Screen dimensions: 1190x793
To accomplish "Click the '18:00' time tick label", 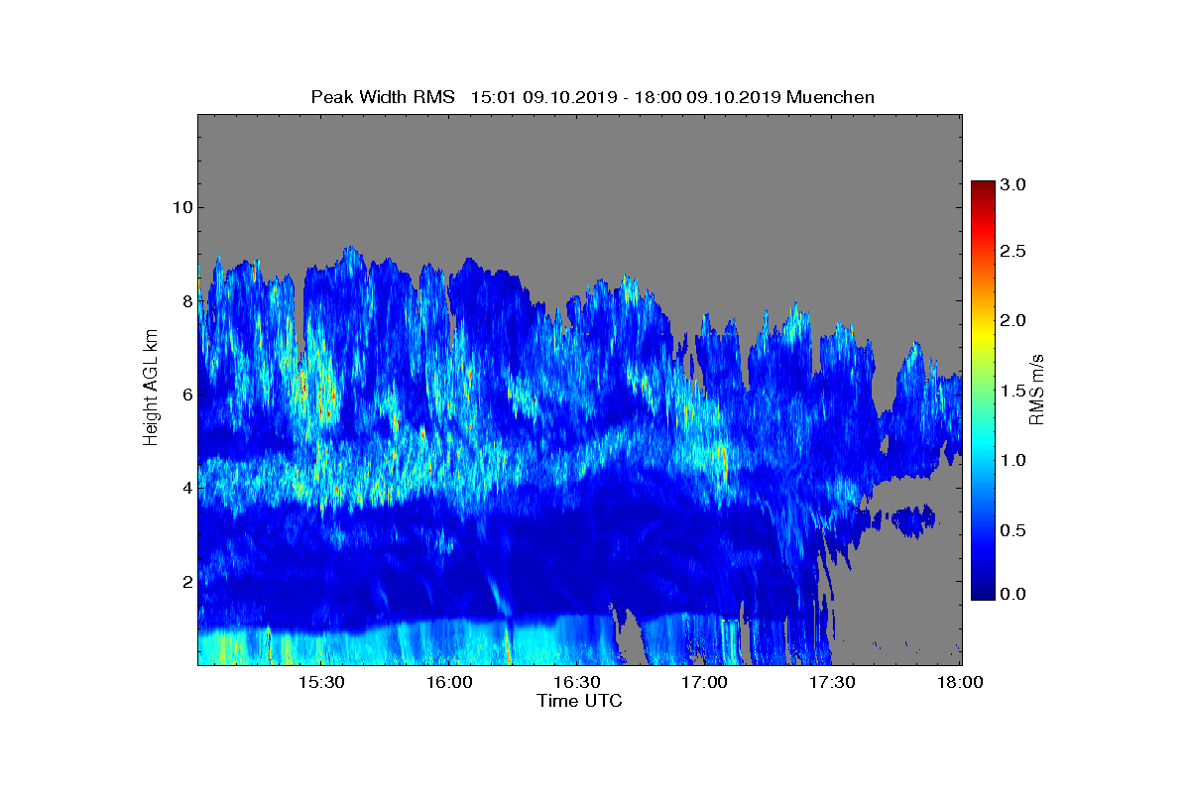I will [960, 682].
